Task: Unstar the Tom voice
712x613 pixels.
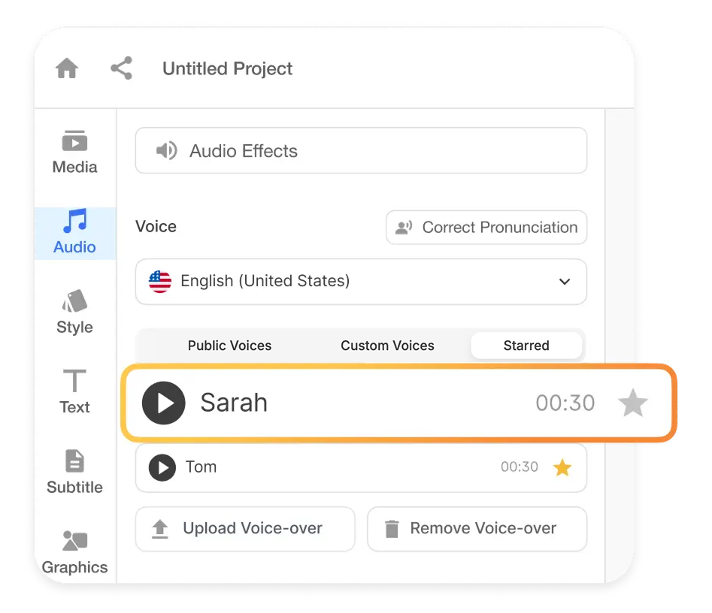Action: pyautogui.click(x=562, y=468)
